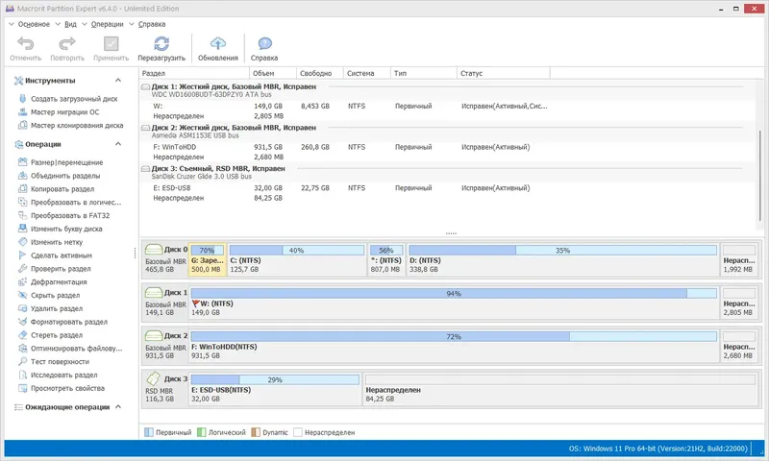Select Исследовать раздел icon
This screenshot has width=769, height=461.
click(x=22, y=375)
